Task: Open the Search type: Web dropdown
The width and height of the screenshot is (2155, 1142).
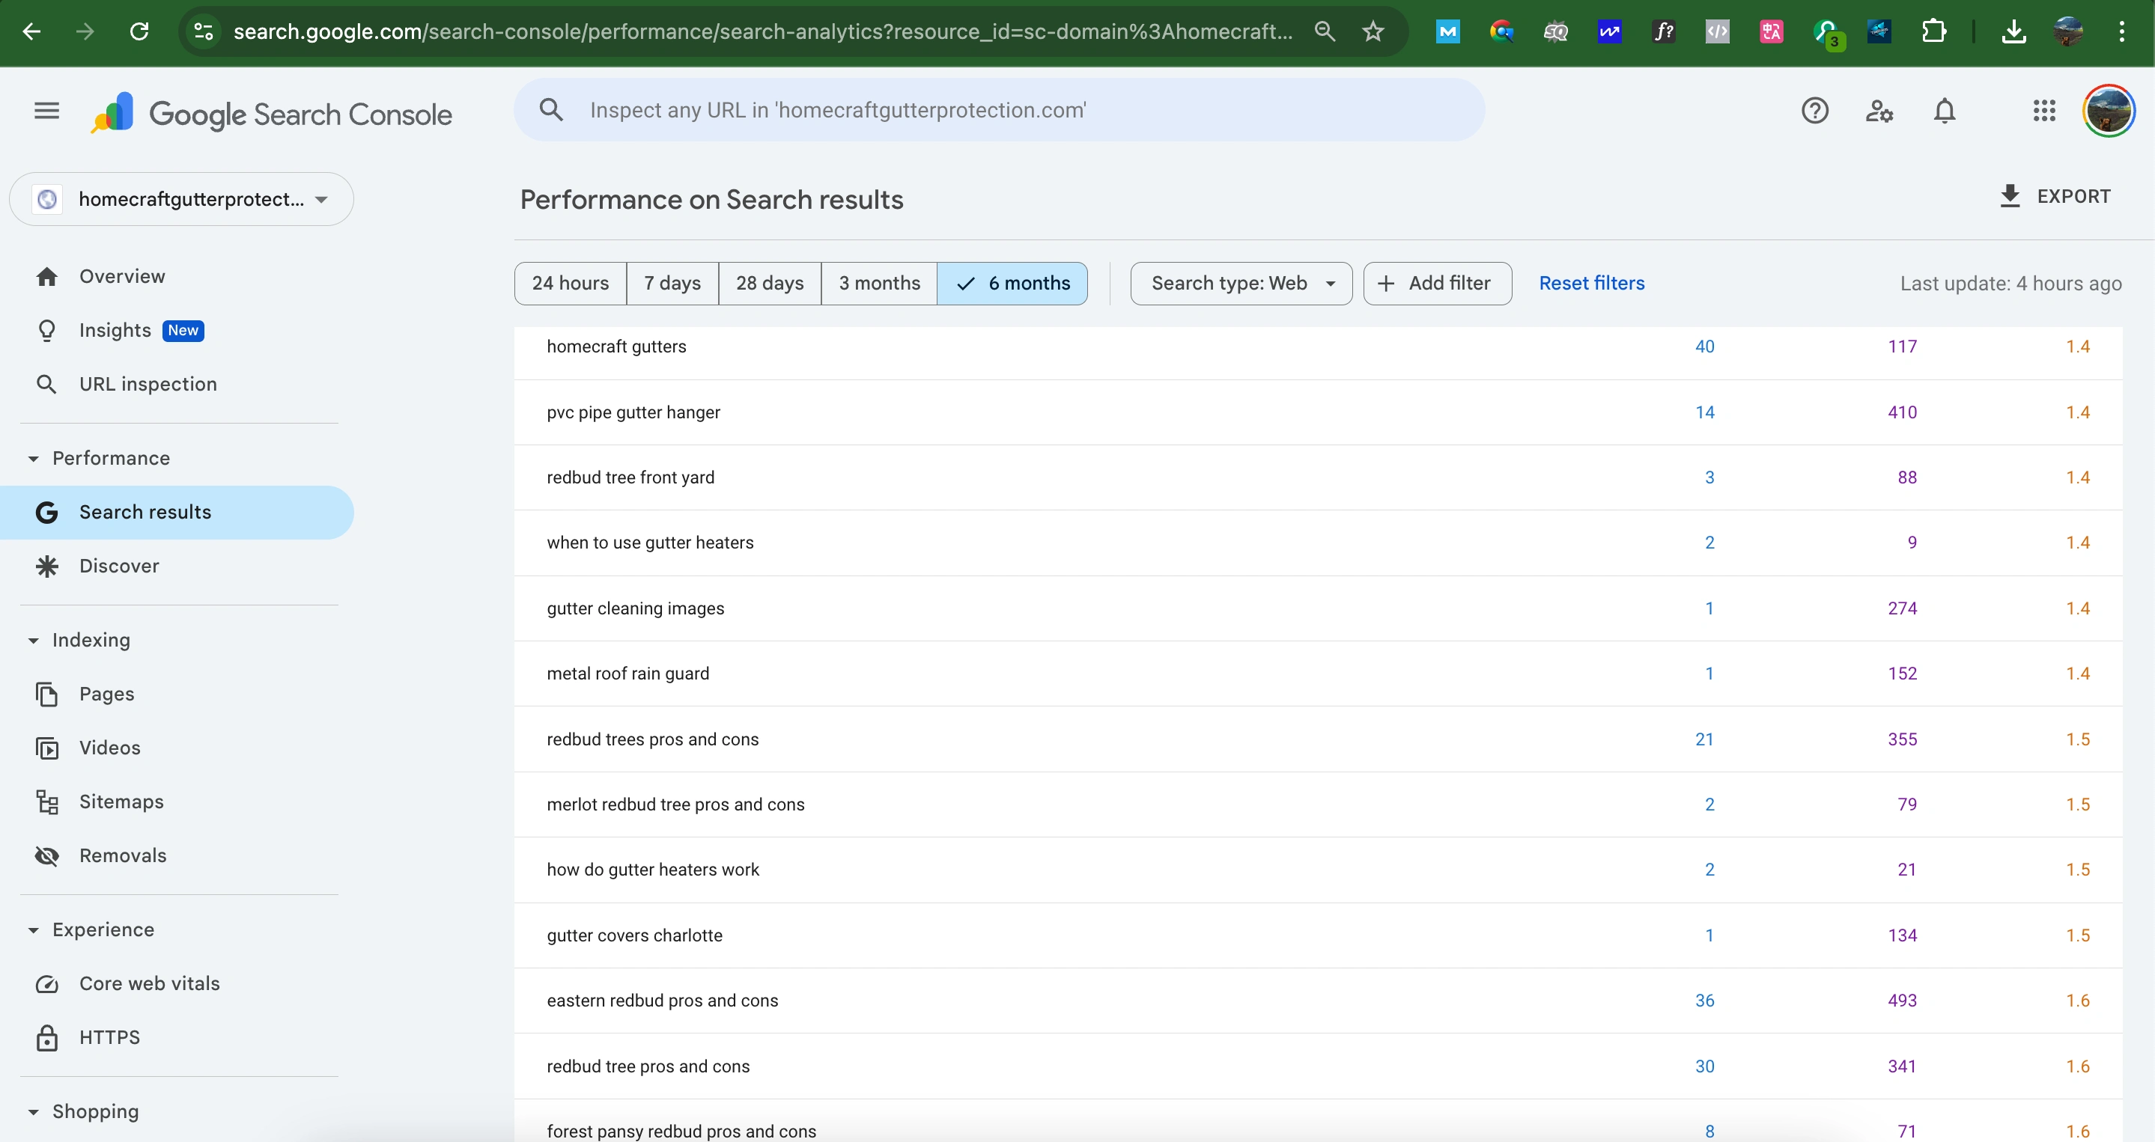Action: coord(1240,284)
